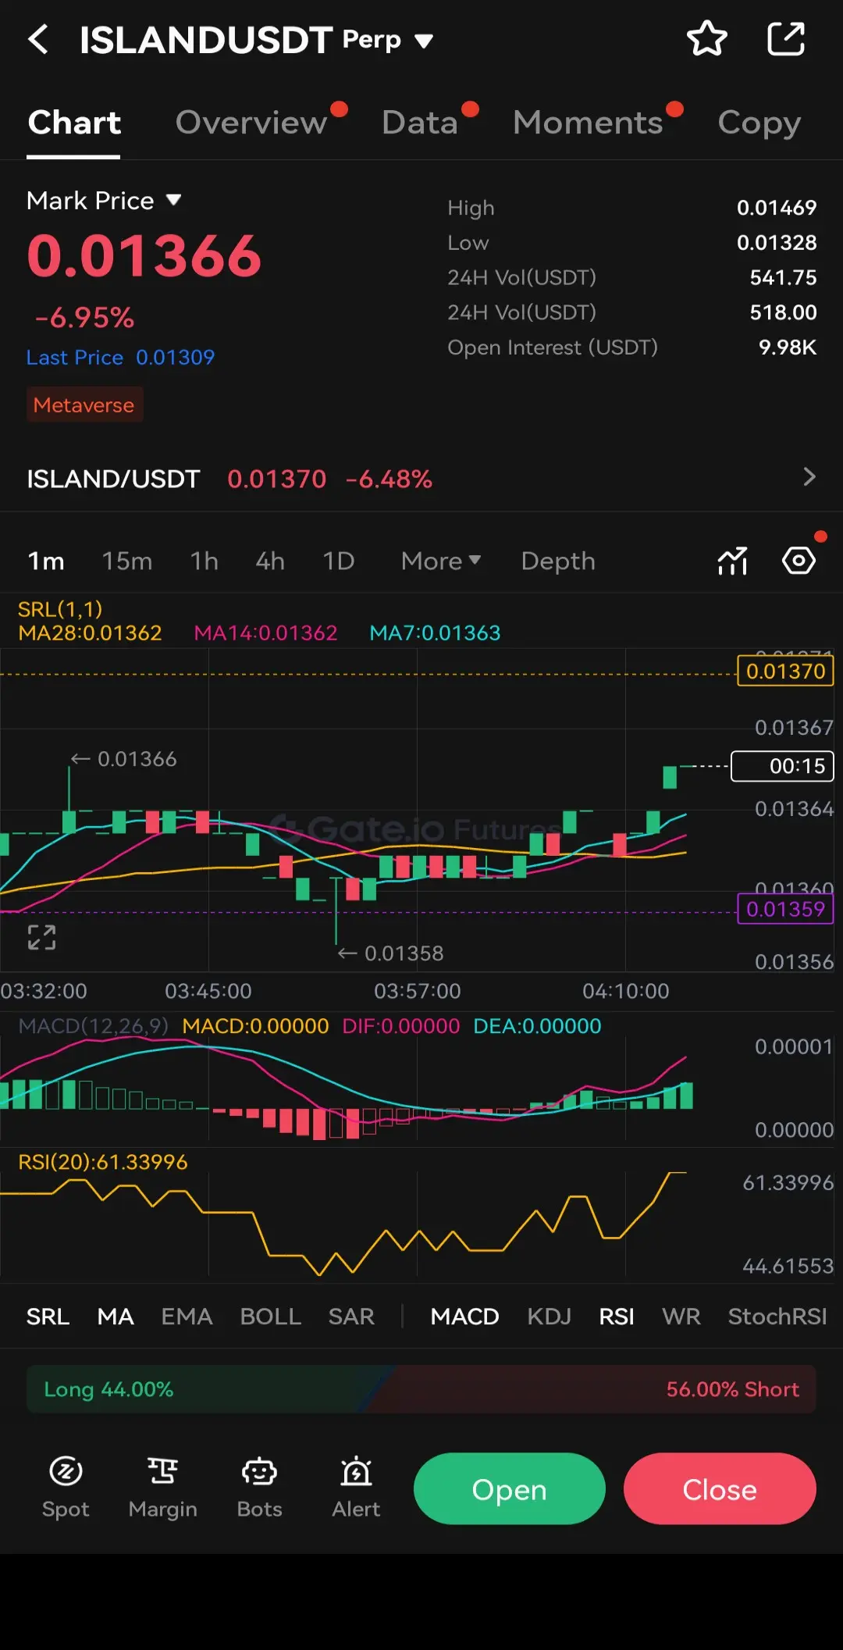Tap the 0.01366 mark price value
Screen dimensions: 843x1650
(144, 255)
